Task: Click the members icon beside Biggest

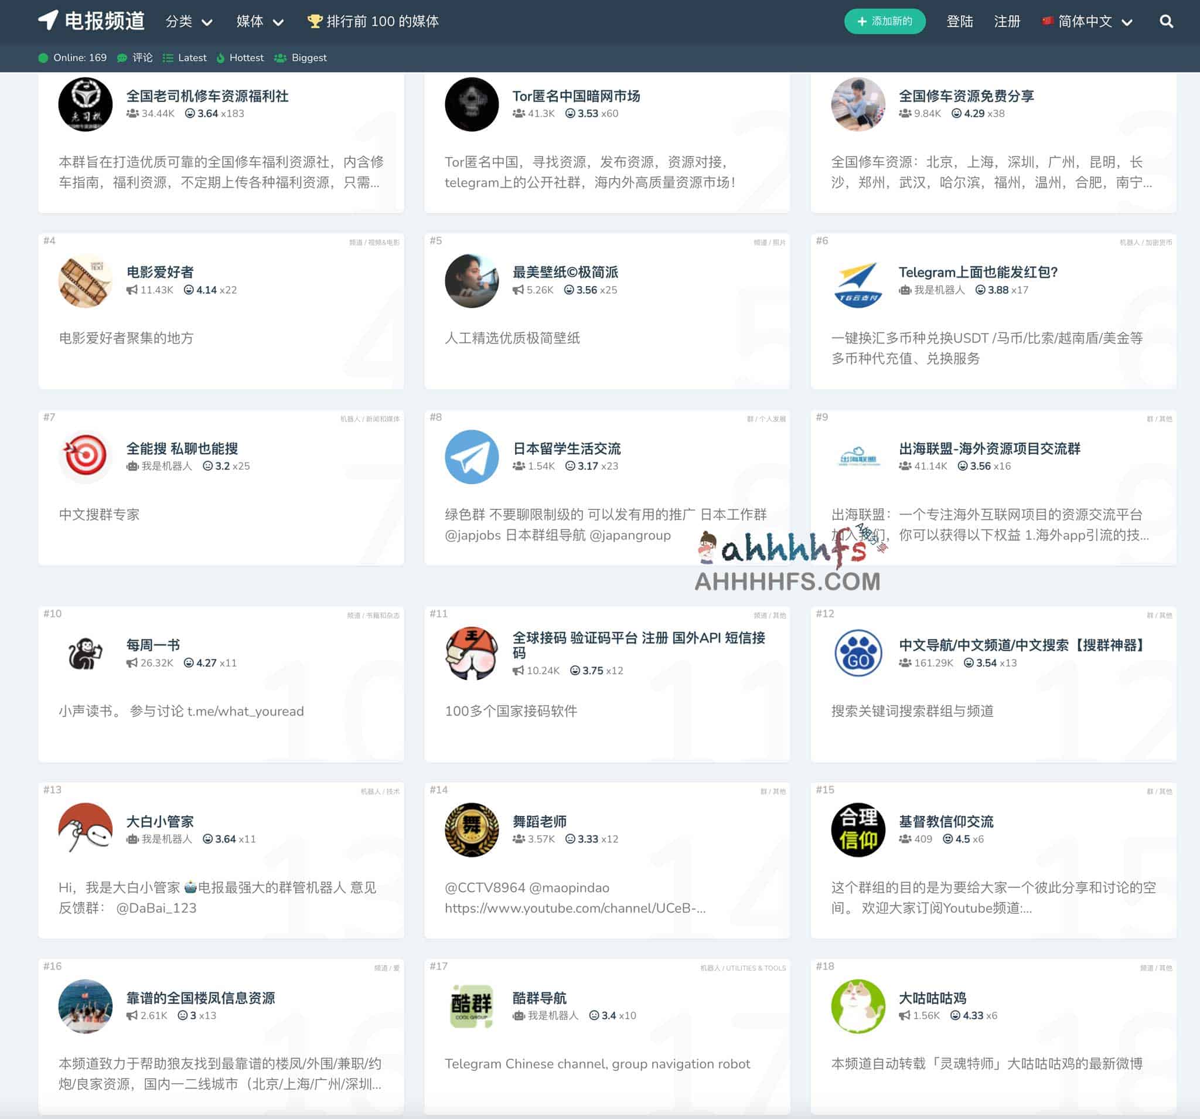Action: click(279, 57)
